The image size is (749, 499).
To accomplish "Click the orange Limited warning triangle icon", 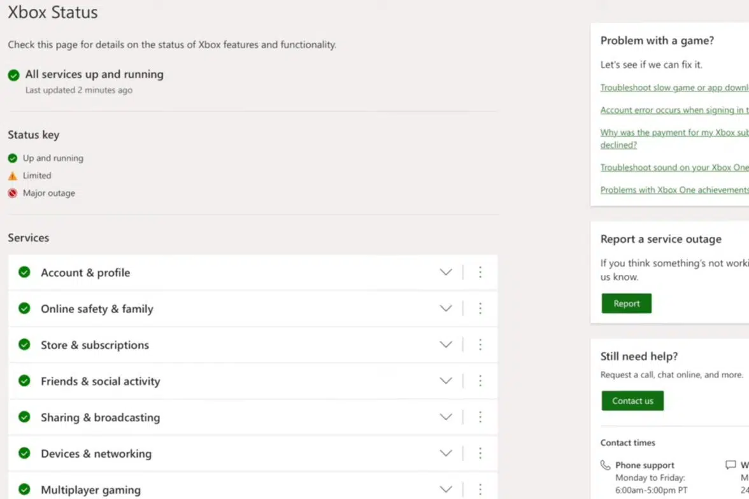I will tap(13, 176).
